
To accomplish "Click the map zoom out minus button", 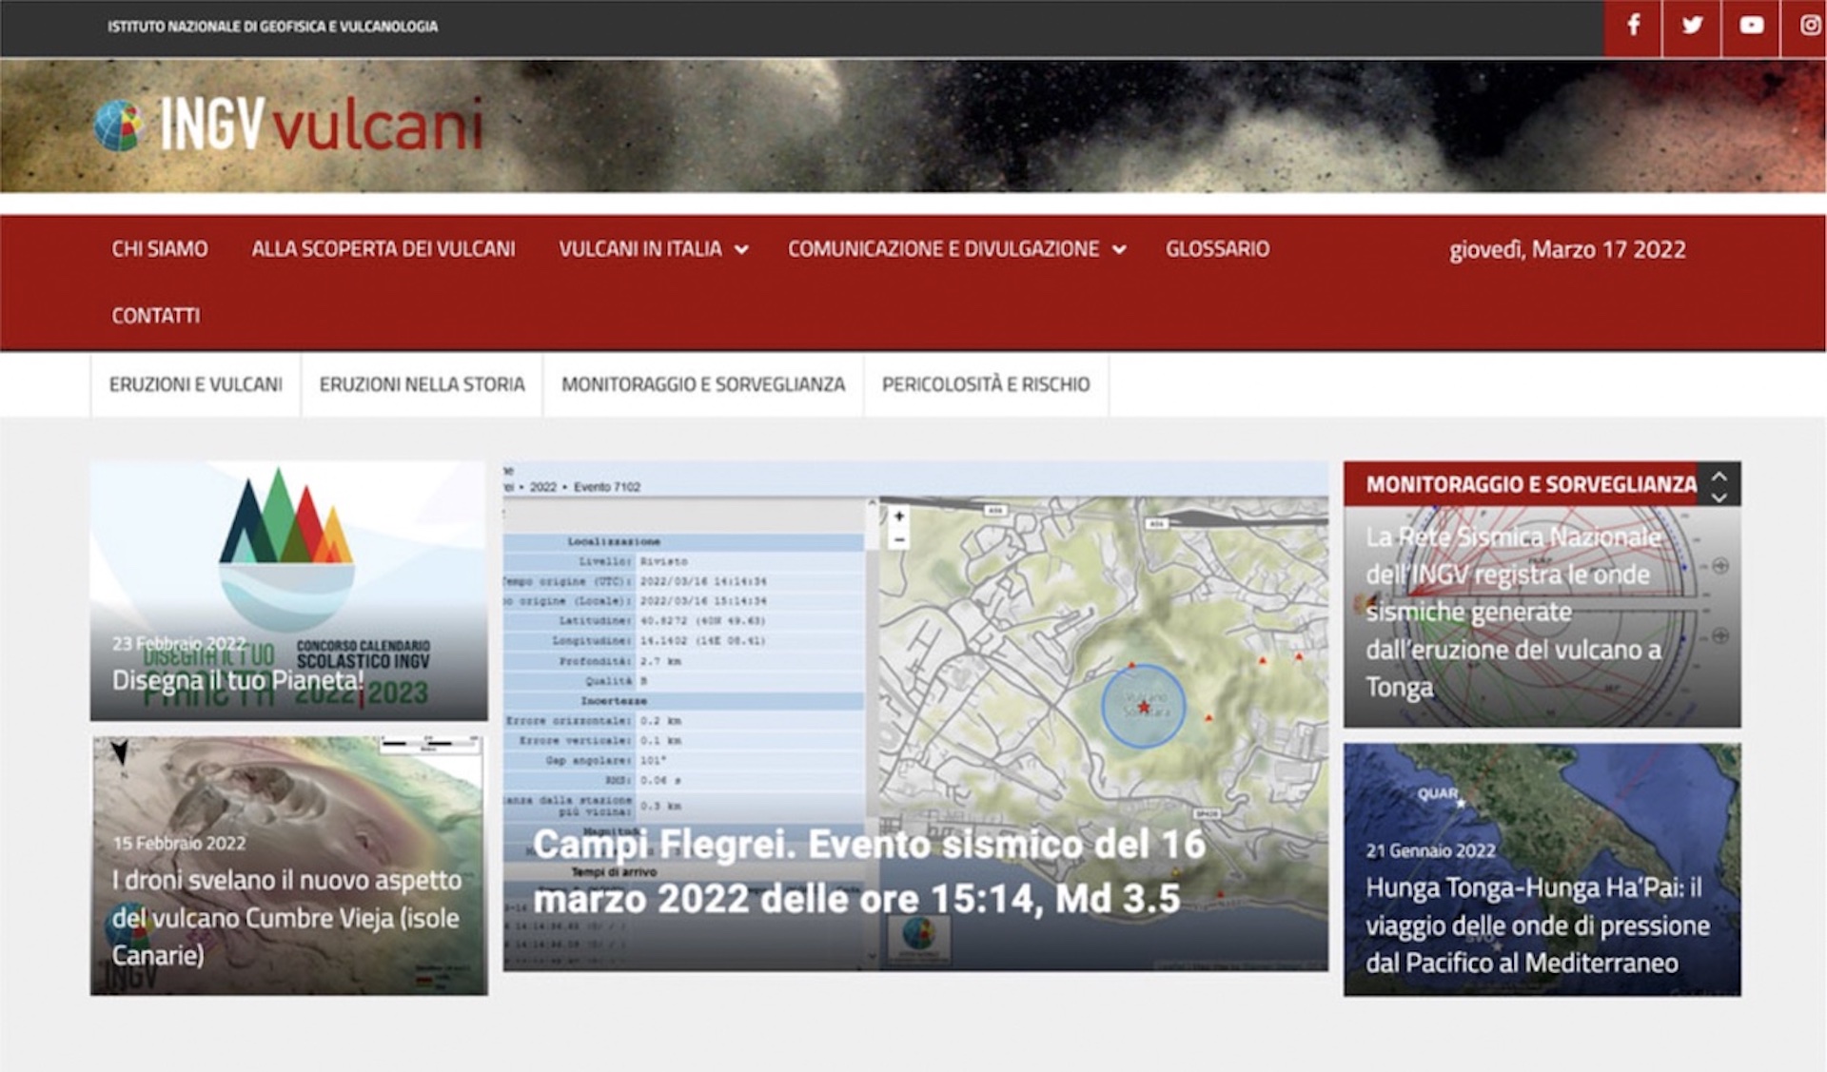I will 899,539.
